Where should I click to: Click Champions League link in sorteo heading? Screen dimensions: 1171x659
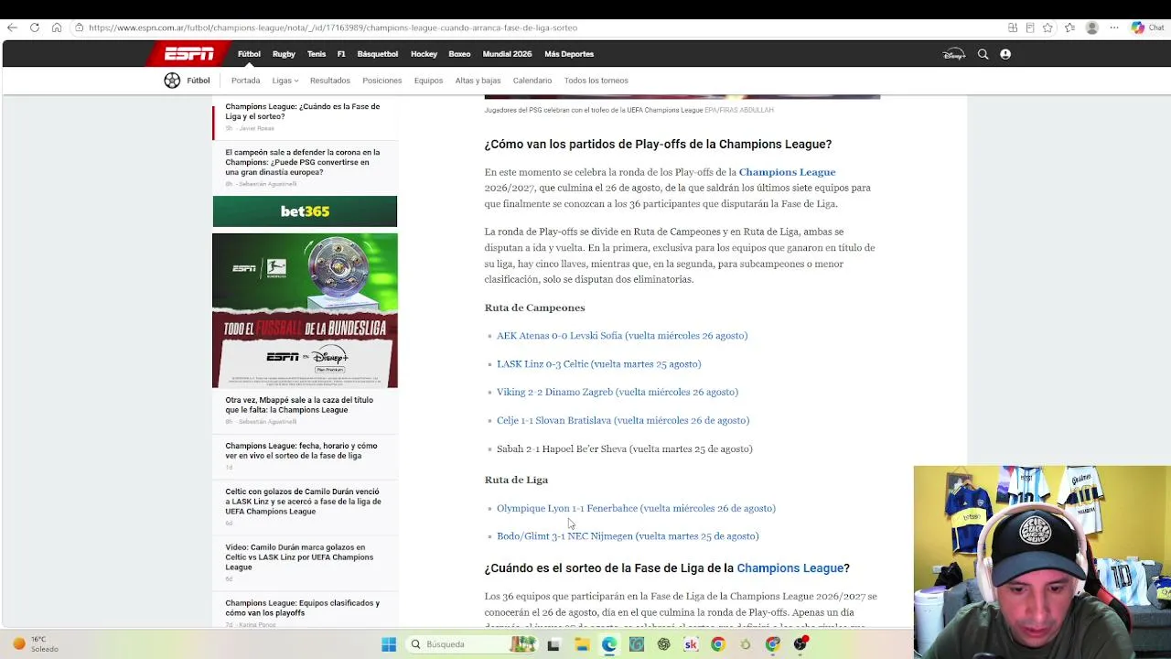click(790, 568)
